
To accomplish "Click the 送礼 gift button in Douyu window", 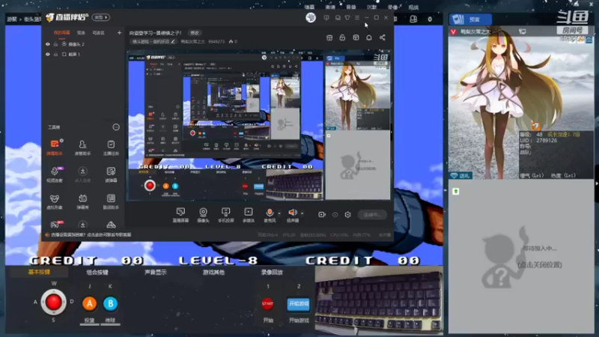I will tap(460, 175).
